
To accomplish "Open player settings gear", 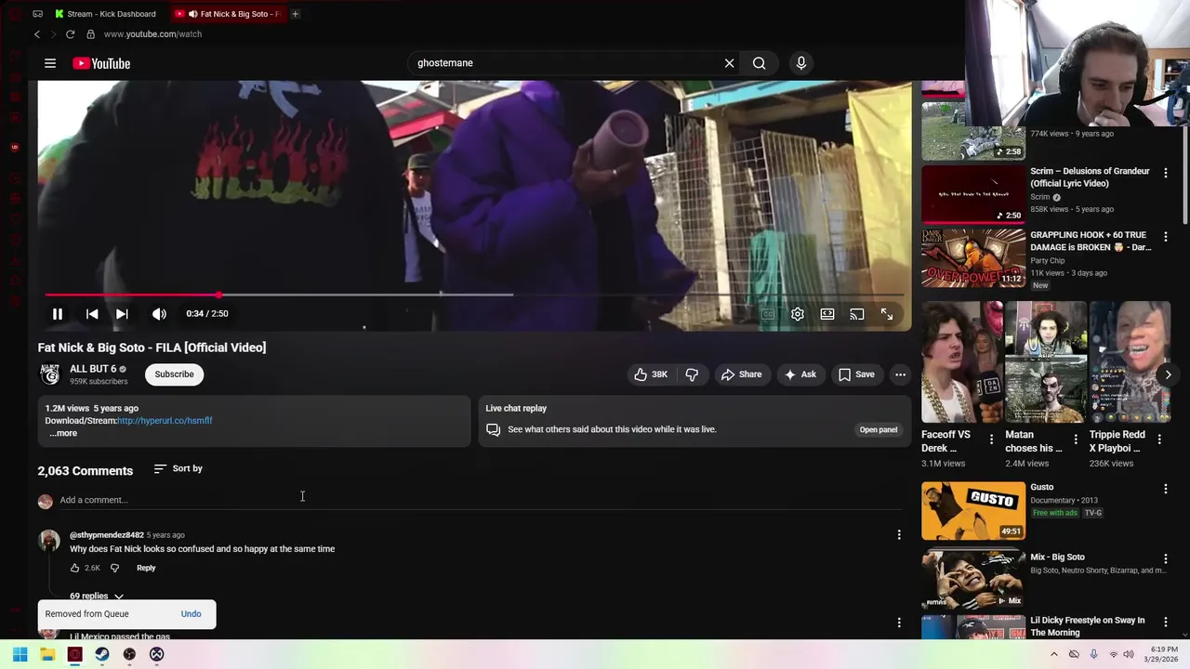I will click(798, 314).
